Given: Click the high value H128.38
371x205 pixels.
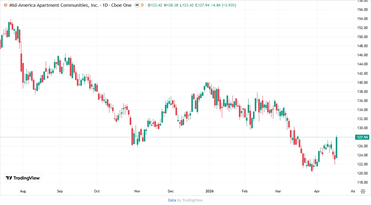Looking at the screenshot, I should point(171,5).
